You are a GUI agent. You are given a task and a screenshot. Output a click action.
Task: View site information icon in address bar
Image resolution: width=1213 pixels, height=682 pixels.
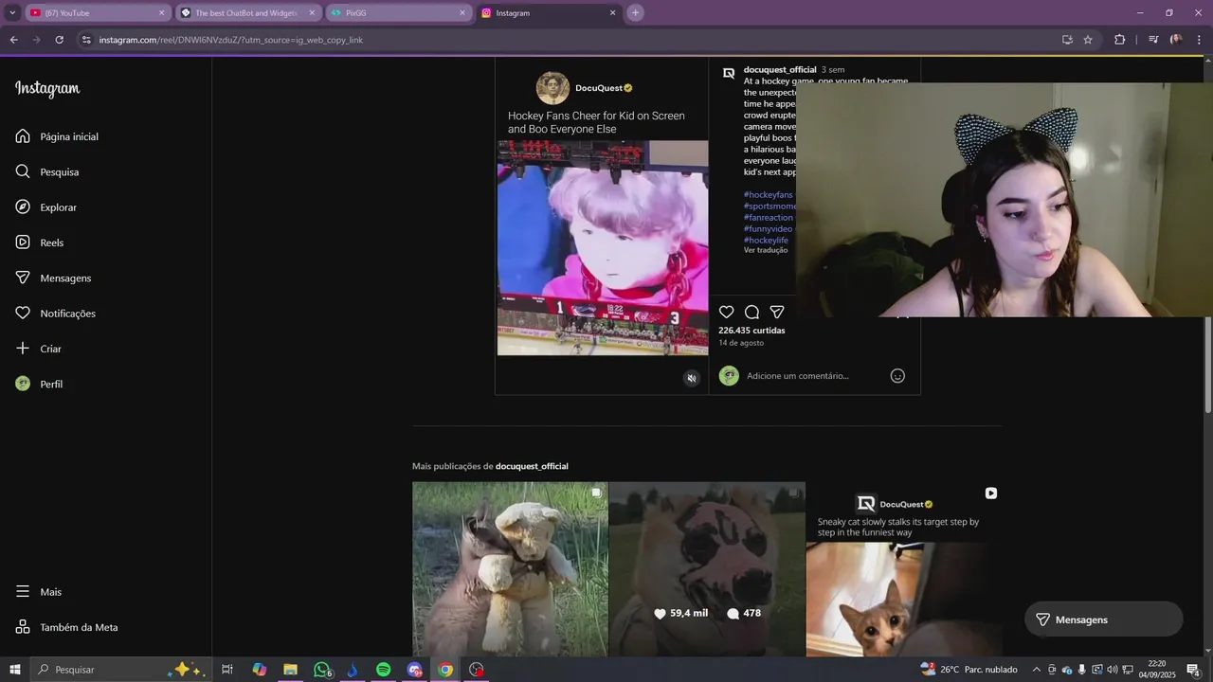tap(86, 40)
